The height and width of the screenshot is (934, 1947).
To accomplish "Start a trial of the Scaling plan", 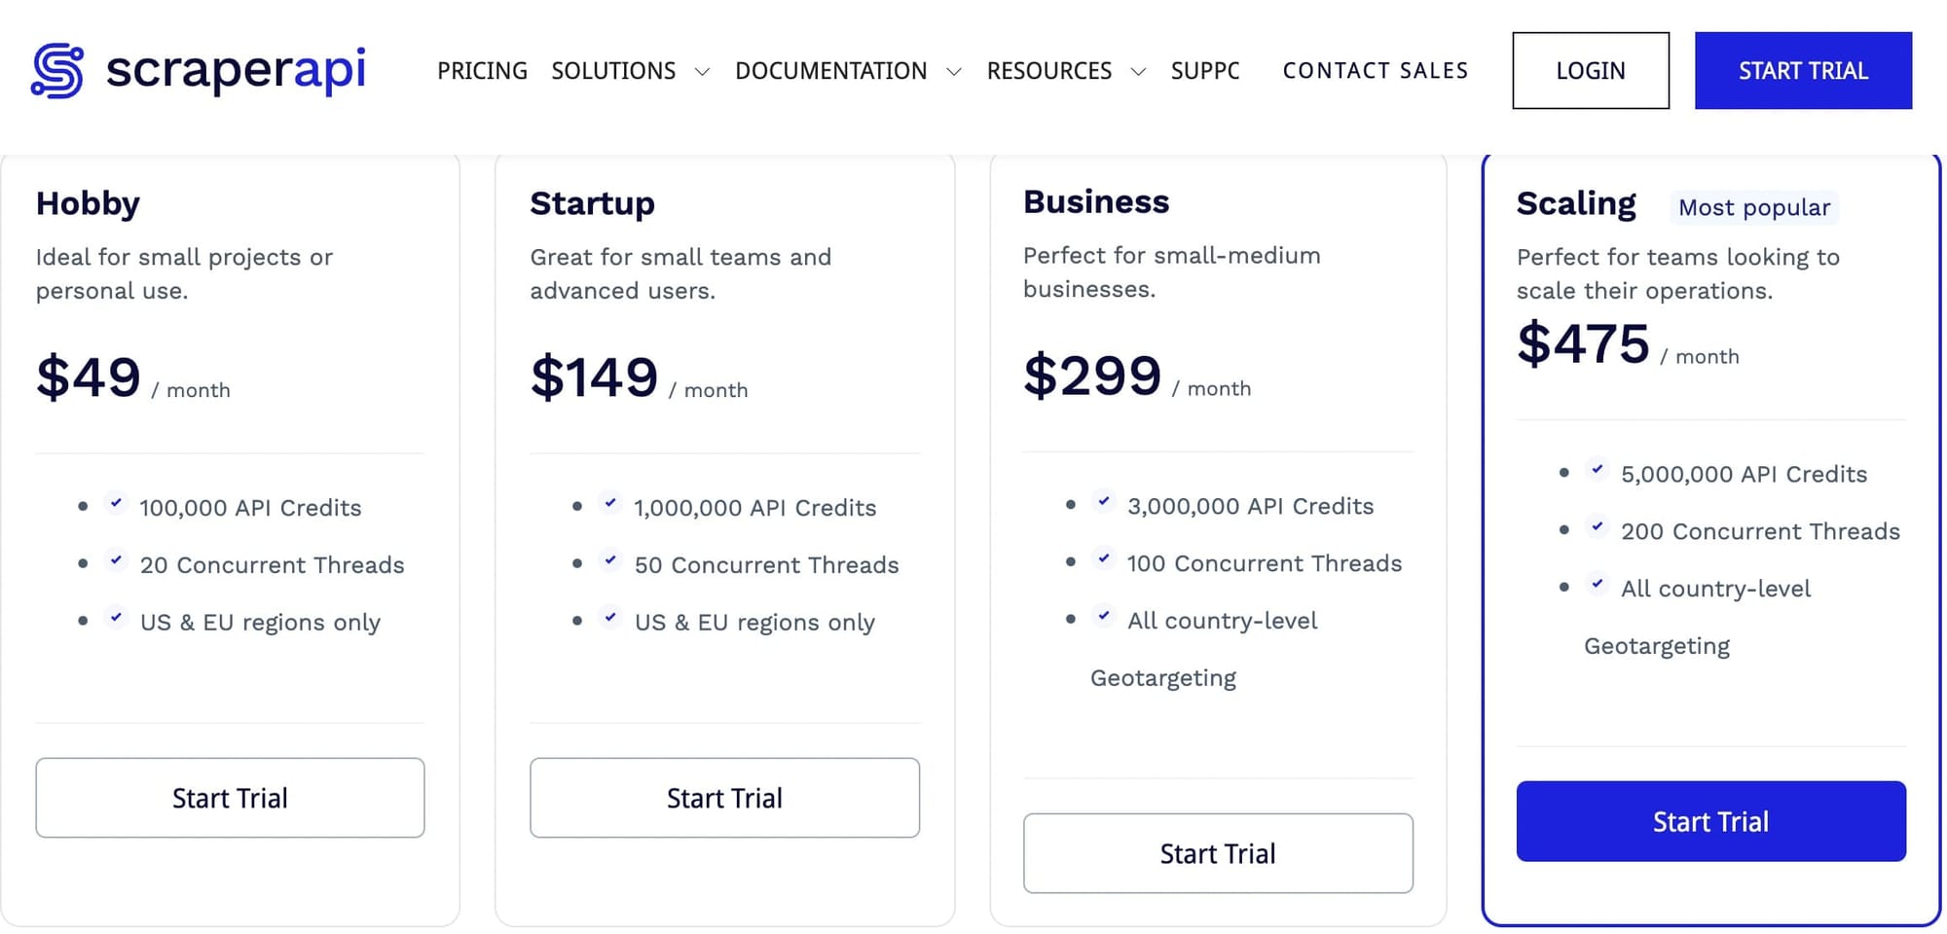I will point(1710,821).
